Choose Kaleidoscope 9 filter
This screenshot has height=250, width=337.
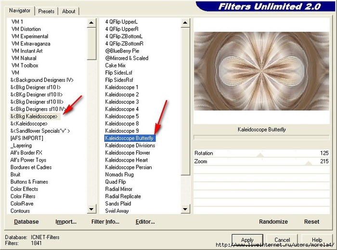pyautogui.click(x=122, y=131)
